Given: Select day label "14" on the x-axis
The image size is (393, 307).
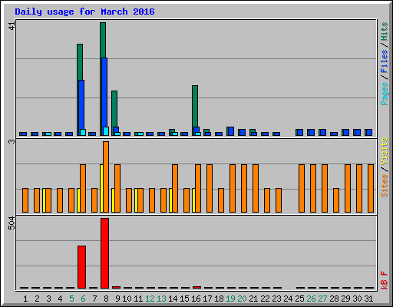Looking at the screenshot, I should coord(173,299).
